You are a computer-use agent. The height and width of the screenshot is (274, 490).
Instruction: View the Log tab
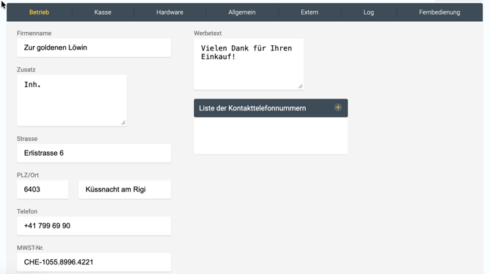(x=369, y=12)
